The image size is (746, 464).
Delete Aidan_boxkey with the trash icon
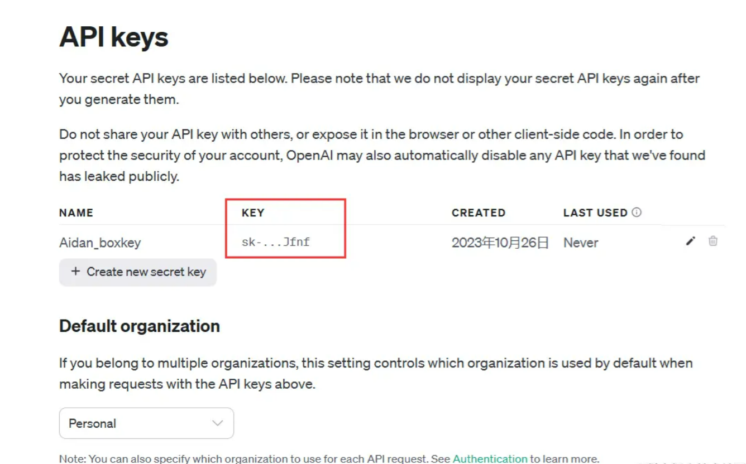713,241
